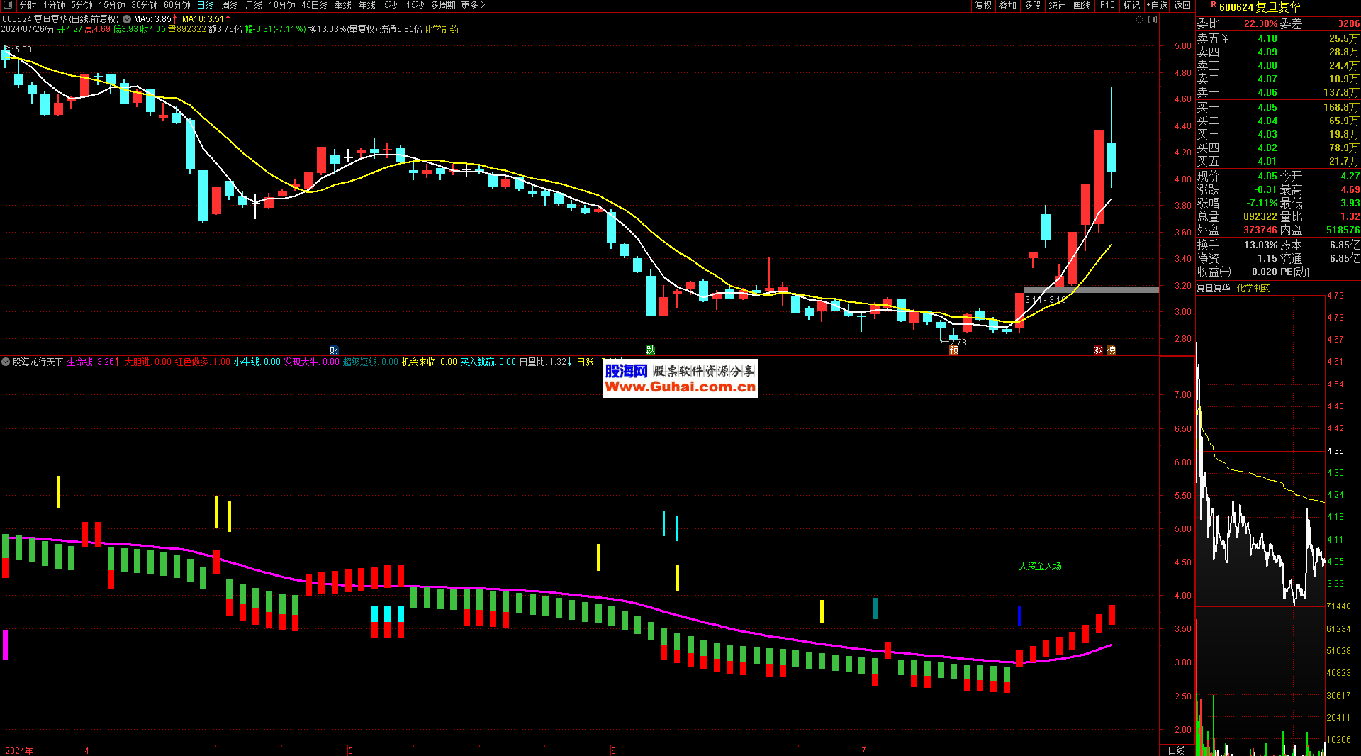The image size is (1361, 756).
Task: Click the ¥ icon next to 卖五
Action: [1226, 39]
